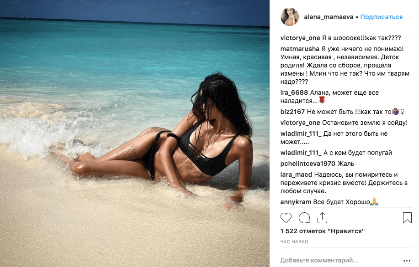Open annykram profile link

pyautogui.click(x=296, y=202)
